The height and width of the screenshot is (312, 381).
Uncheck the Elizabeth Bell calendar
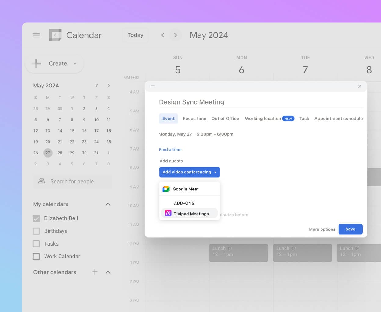pos(36,218)
